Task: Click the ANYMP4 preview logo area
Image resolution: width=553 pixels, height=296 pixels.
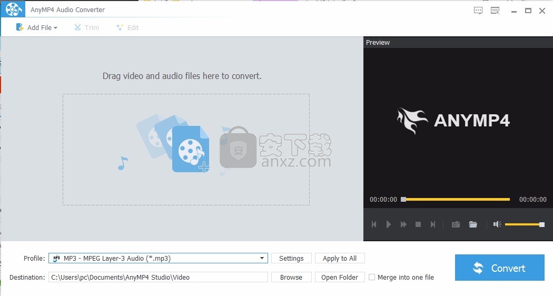Action: click(453, 121)
